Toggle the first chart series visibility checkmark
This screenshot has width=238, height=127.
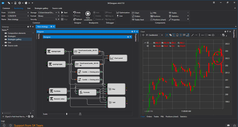[145, 43]
